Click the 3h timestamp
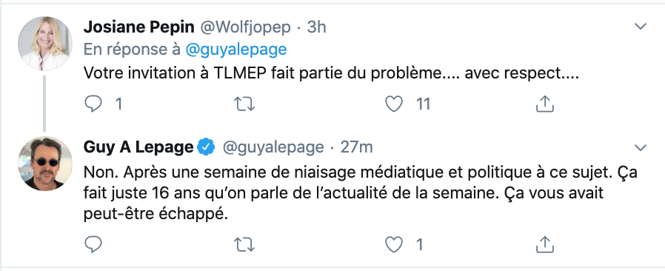This screenshot has height=271, width=665. [317, 27]
